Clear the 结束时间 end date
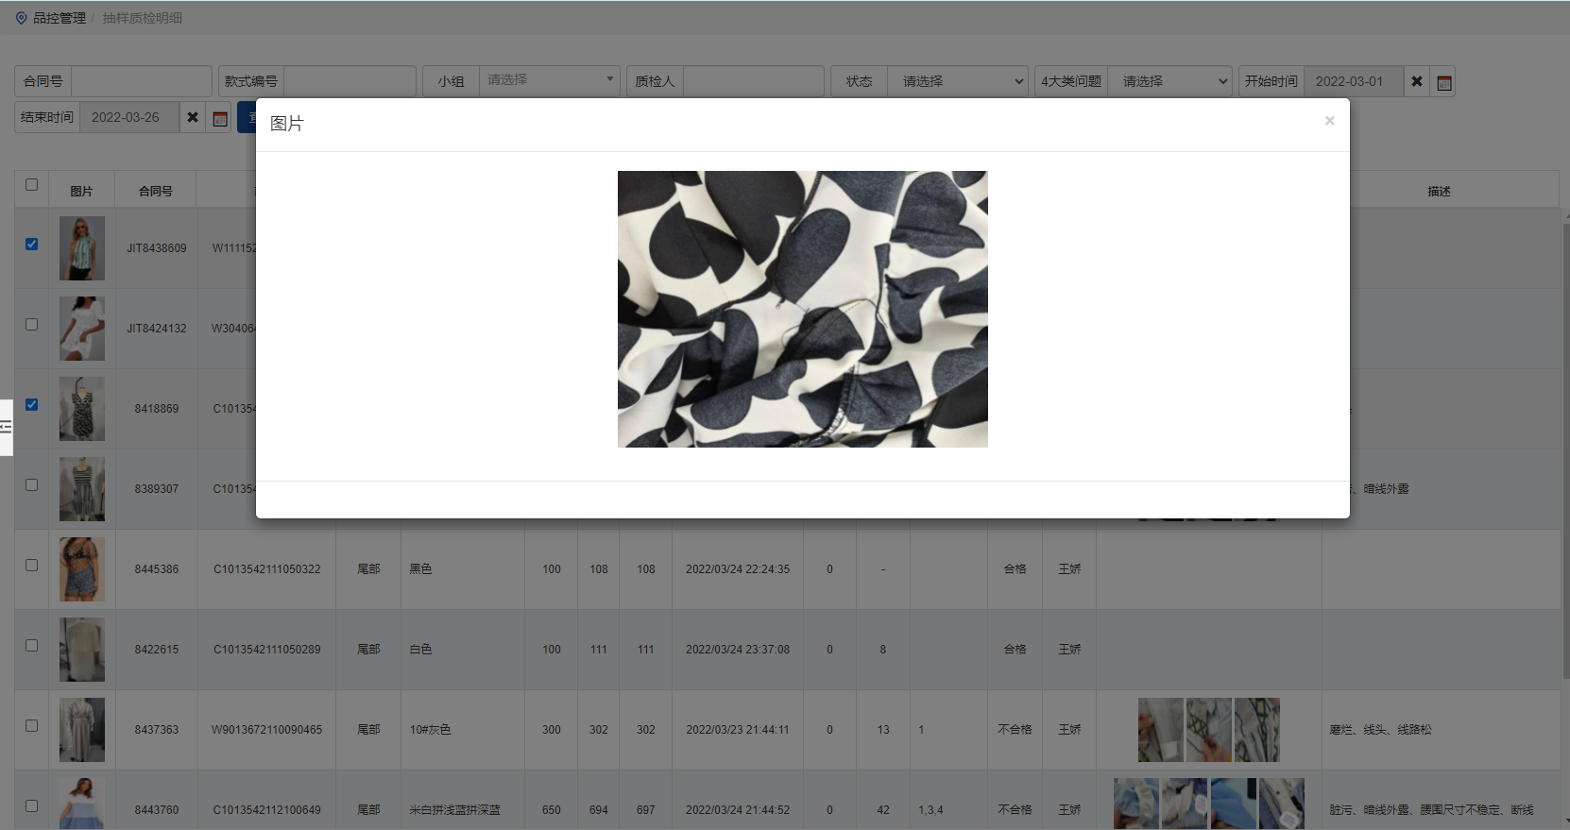 click(x=193, y=118)
